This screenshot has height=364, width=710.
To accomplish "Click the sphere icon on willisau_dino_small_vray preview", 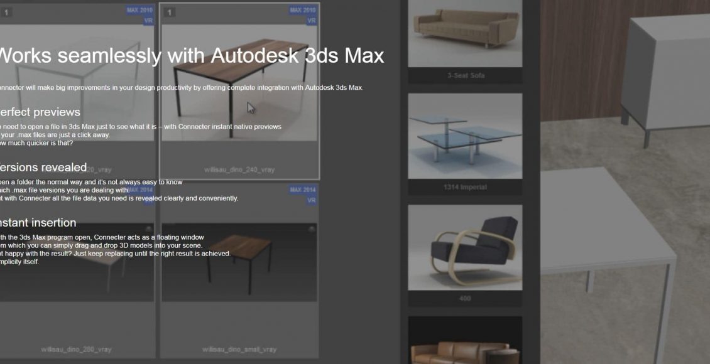I will click(x=311, y=229).
